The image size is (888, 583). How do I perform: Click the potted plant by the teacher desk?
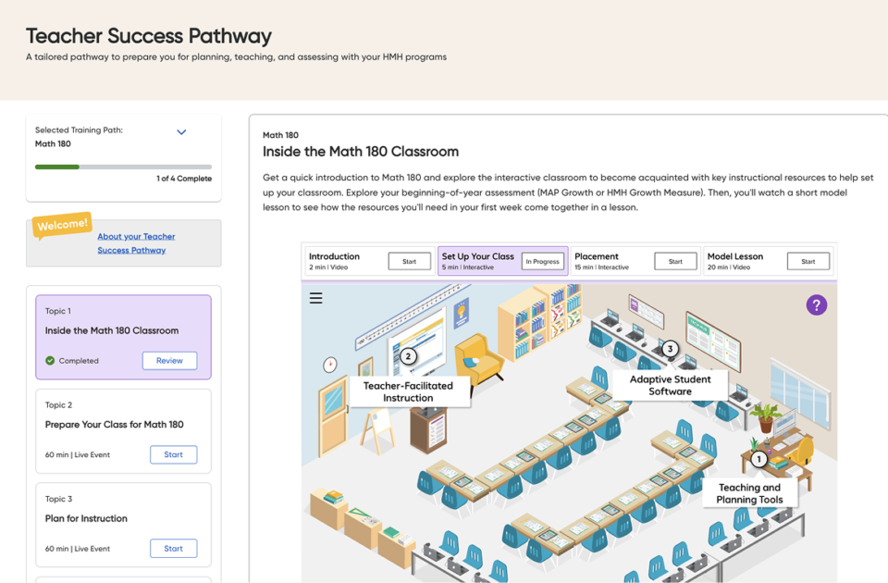pos(765,417)
